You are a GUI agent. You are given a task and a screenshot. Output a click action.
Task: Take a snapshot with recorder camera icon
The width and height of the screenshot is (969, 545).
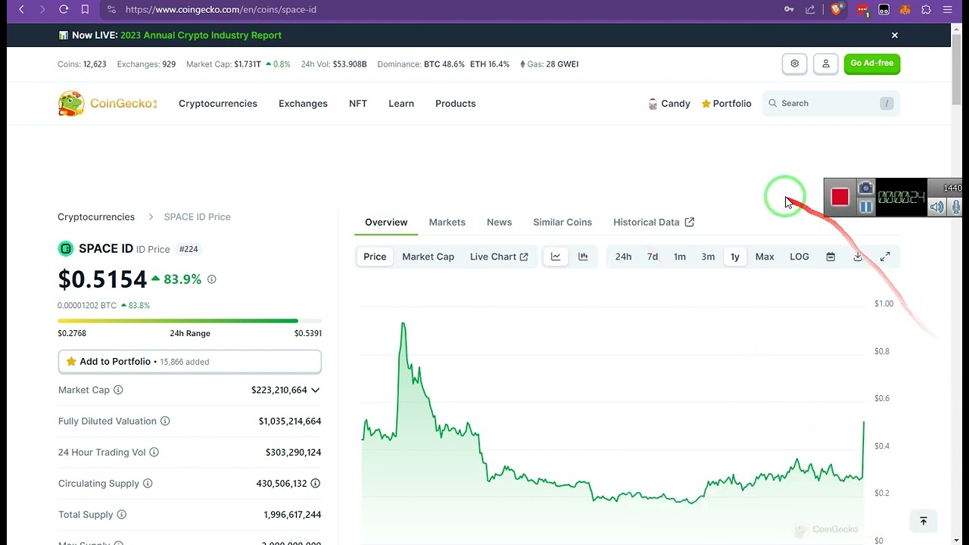[865, 188]
